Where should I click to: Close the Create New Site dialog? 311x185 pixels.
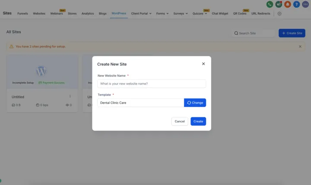click(x=203, y=64)
